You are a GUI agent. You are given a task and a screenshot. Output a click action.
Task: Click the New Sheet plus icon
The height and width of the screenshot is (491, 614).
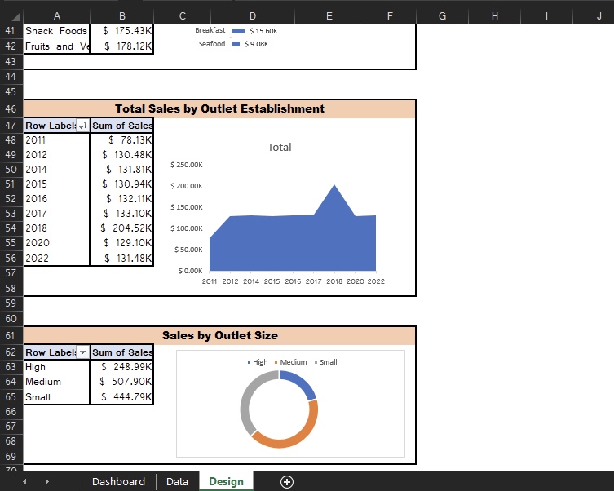pos(287,482)
